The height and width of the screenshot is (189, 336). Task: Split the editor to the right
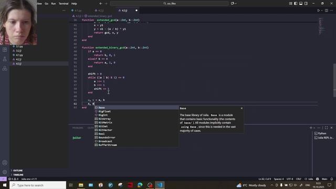(327, 10)
